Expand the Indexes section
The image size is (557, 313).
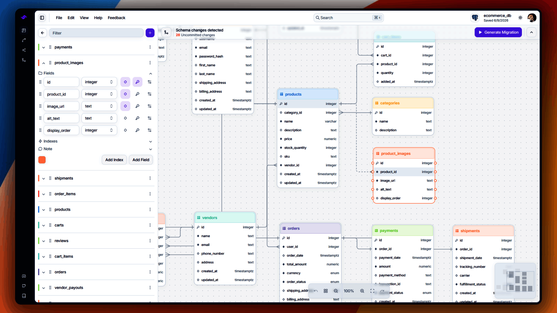point(151,141)
